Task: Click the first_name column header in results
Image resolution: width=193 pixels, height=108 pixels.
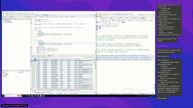Action: coord(63,59)
